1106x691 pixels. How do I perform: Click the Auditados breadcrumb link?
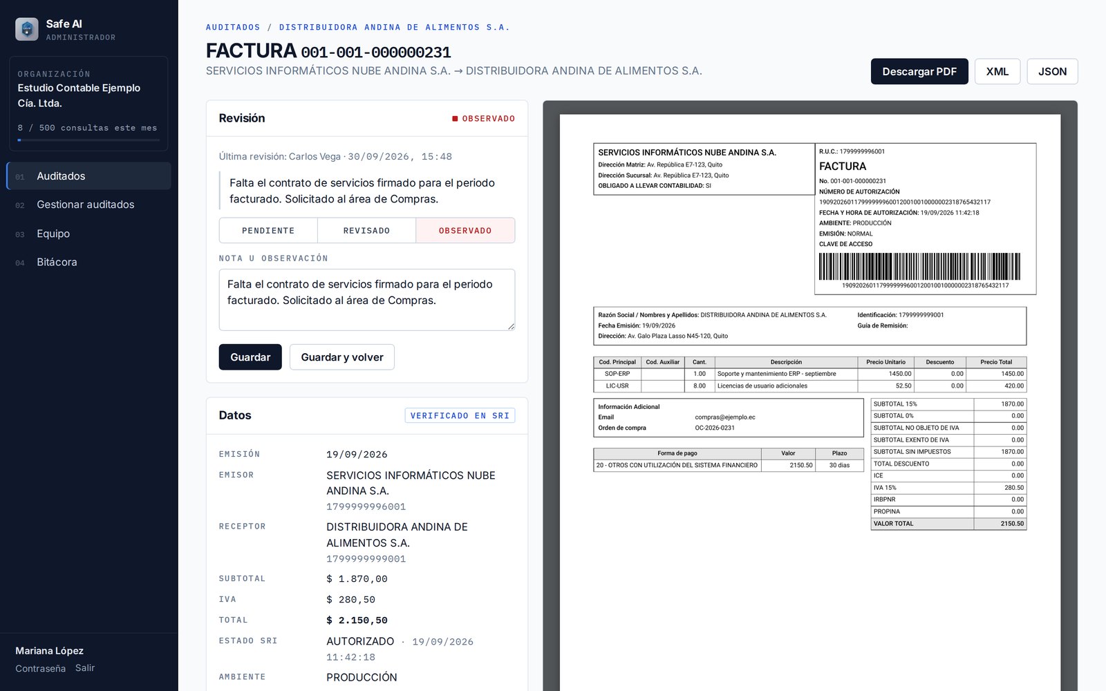(x=233, y=28)
